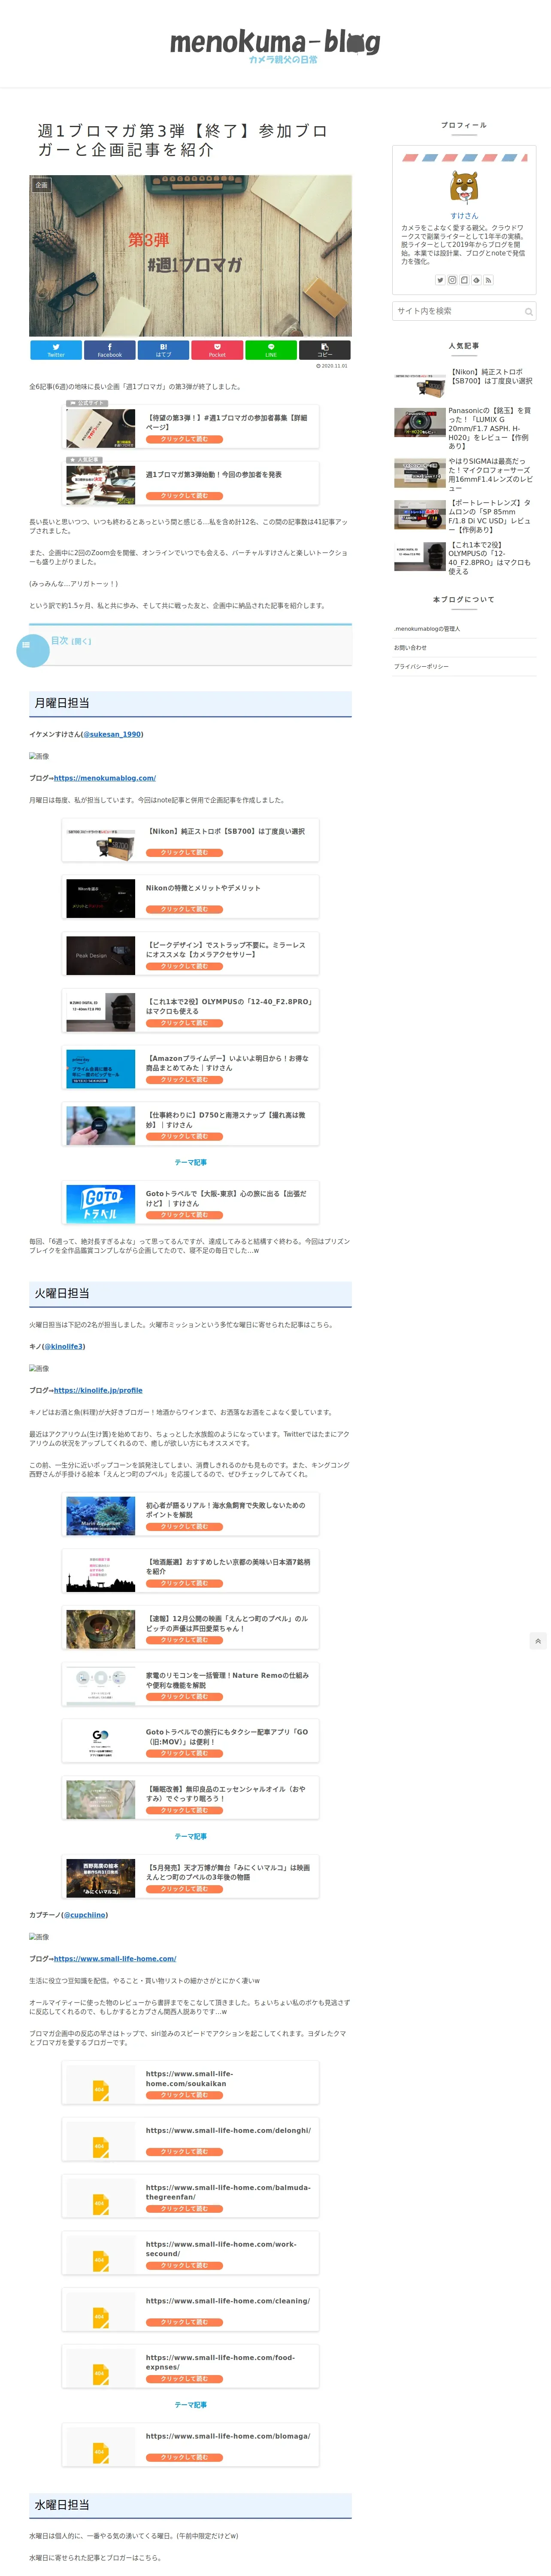Open the @sukesan_1990 Twitter link
The height and width of the screenshot is (2576, 551).
point(112,734)
